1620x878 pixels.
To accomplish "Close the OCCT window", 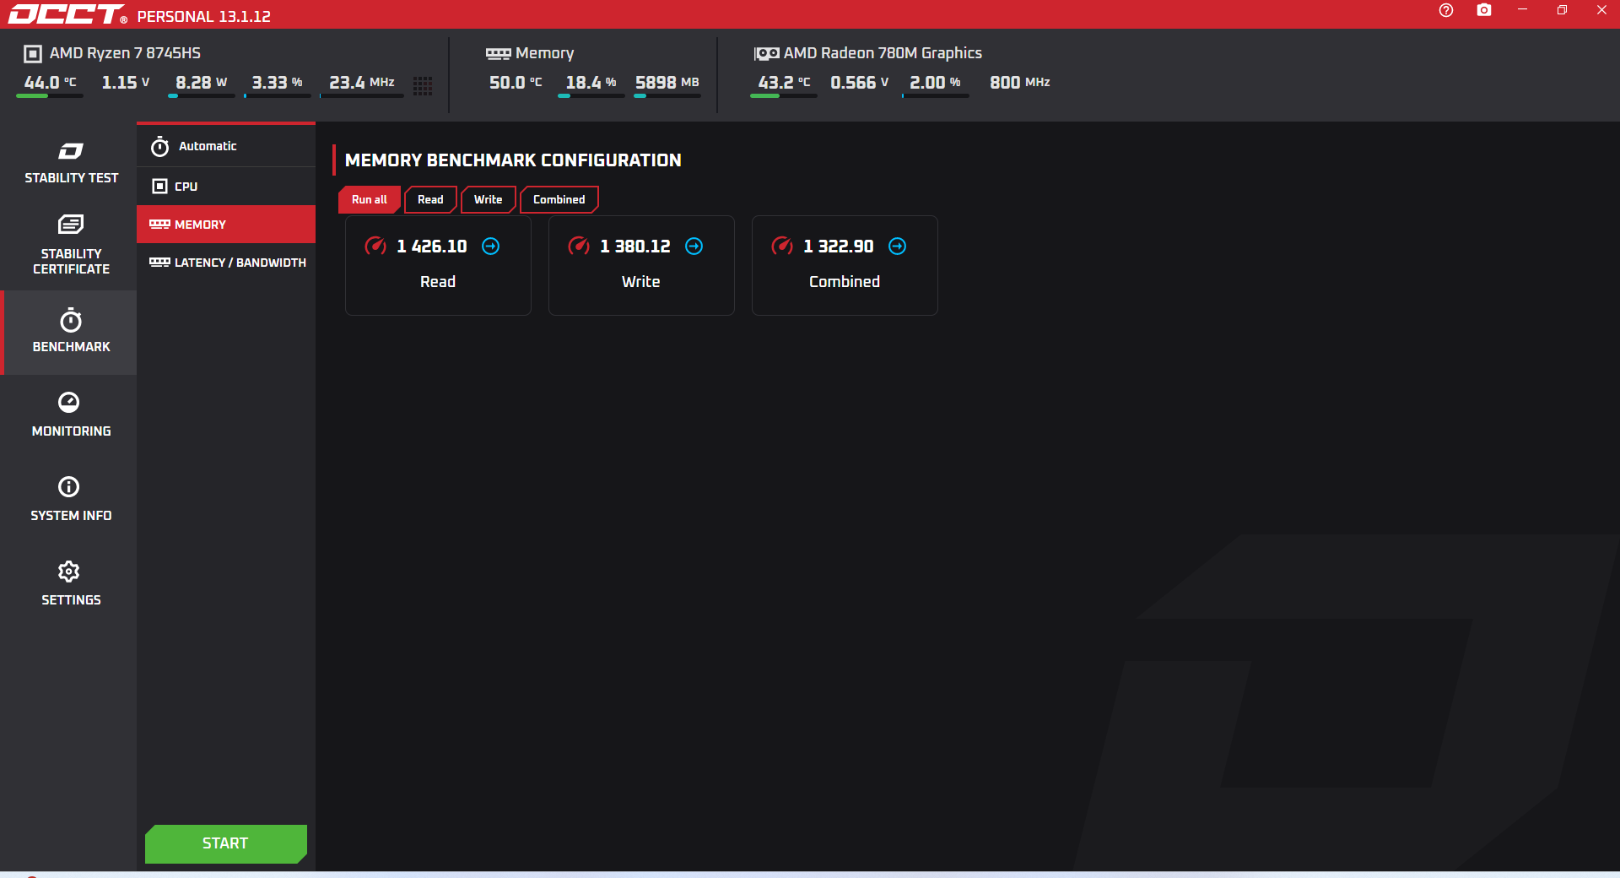I will pos(1601,10).
